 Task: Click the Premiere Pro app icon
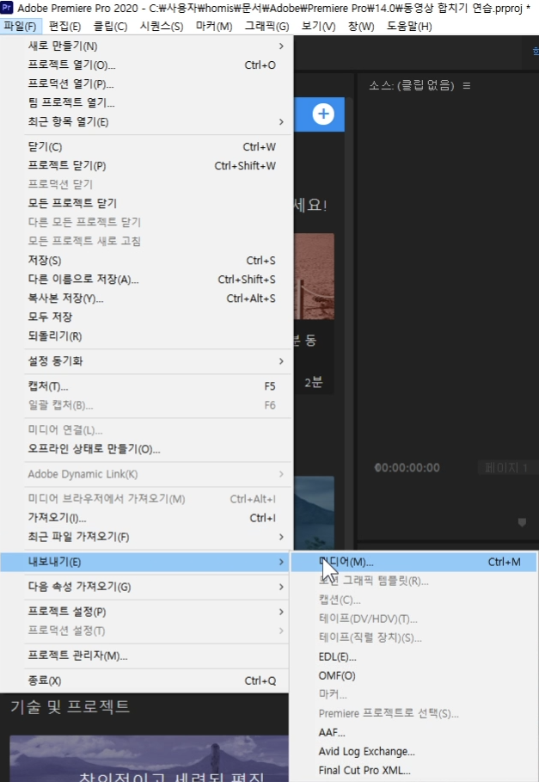click(x=7, y=8)
